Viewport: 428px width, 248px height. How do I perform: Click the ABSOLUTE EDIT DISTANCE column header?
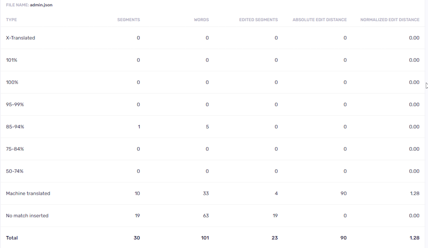point(319,20)
